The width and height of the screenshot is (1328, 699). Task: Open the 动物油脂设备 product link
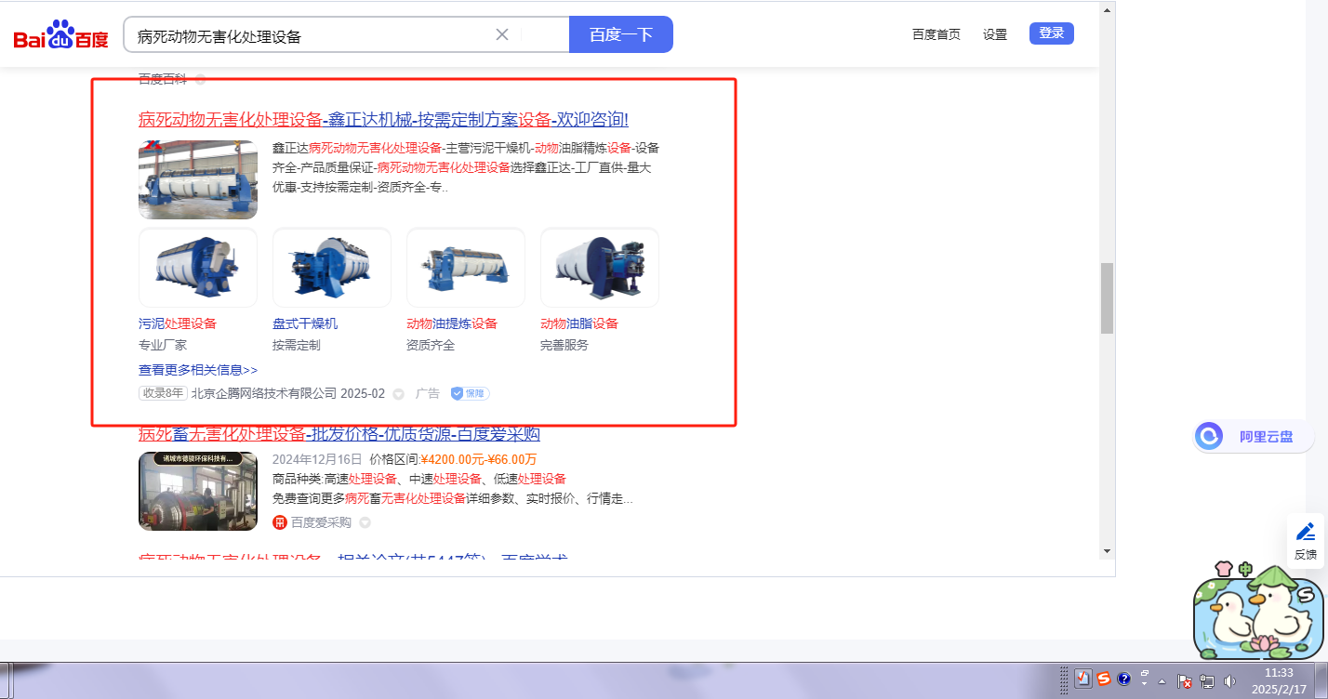click(x=579, y=323)
